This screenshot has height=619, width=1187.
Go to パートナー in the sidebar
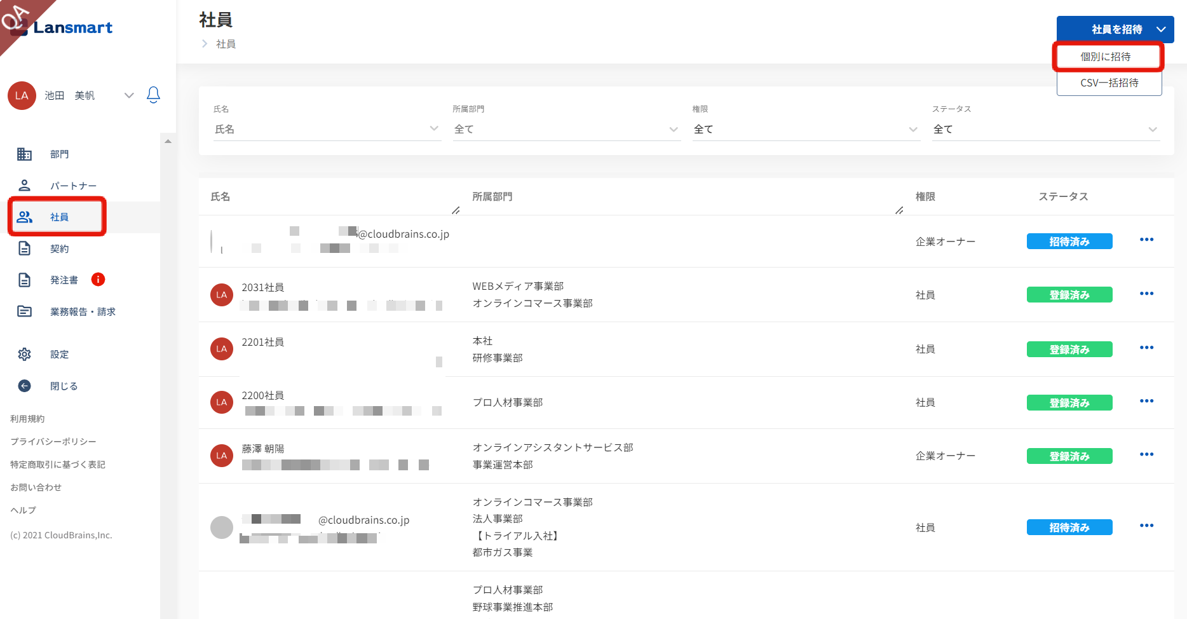click(74, 186)
